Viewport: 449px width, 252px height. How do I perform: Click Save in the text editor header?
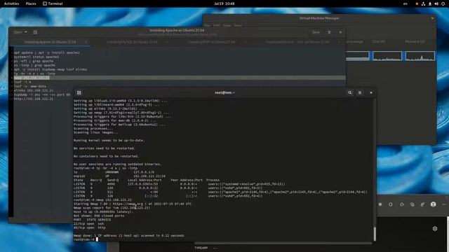[x=316, y=32]
